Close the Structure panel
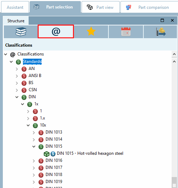 (172, 20)
